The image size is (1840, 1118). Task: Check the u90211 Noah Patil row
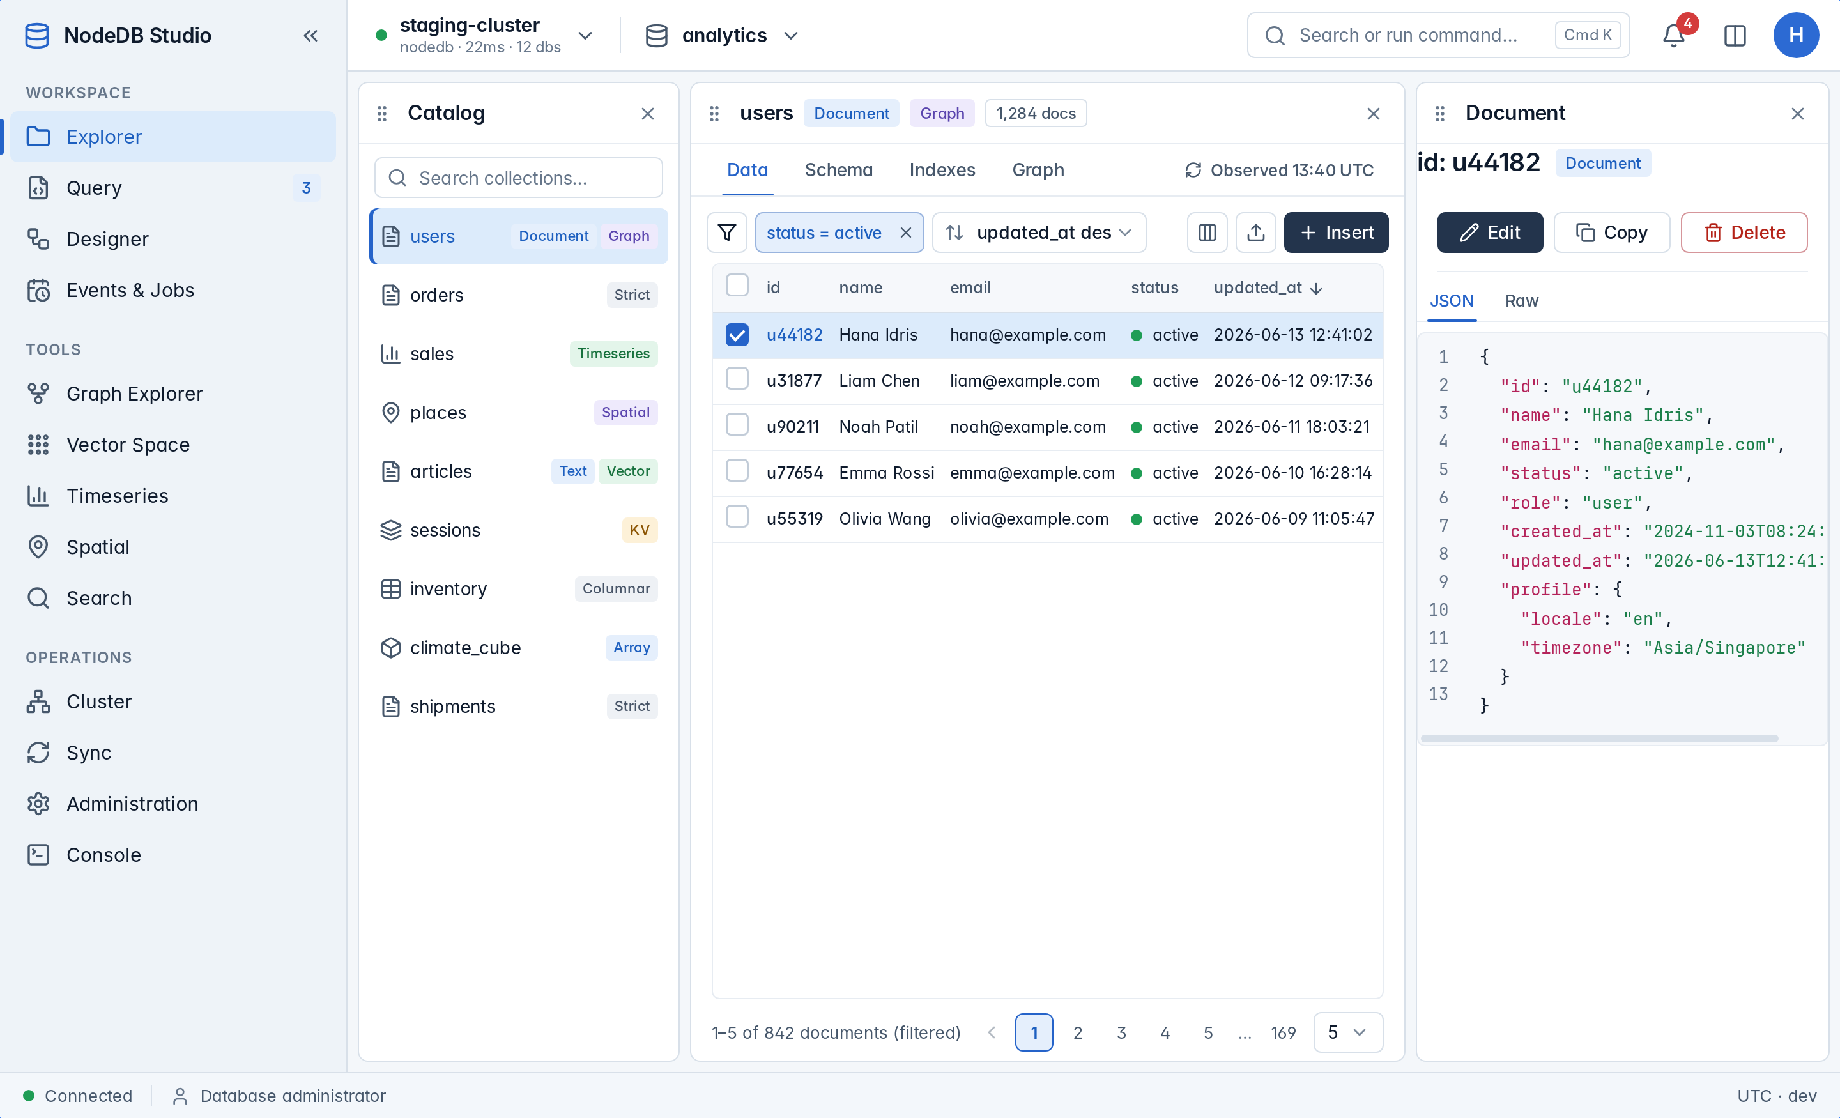(x=736, y=424)
